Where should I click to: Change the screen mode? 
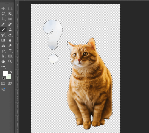click(10, 83)
